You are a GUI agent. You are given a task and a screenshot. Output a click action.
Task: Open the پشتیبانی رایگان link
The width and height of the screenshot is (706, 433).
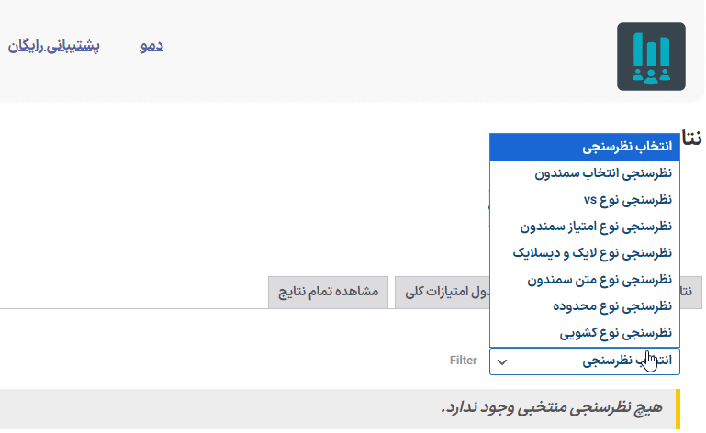[x=53, y=46]
